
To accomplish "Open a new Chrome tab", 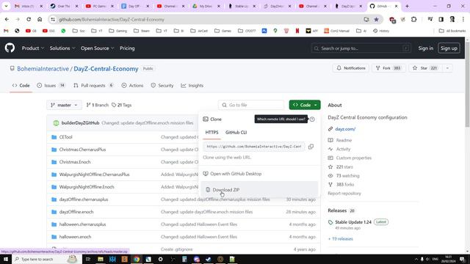I will coord(407,6).
